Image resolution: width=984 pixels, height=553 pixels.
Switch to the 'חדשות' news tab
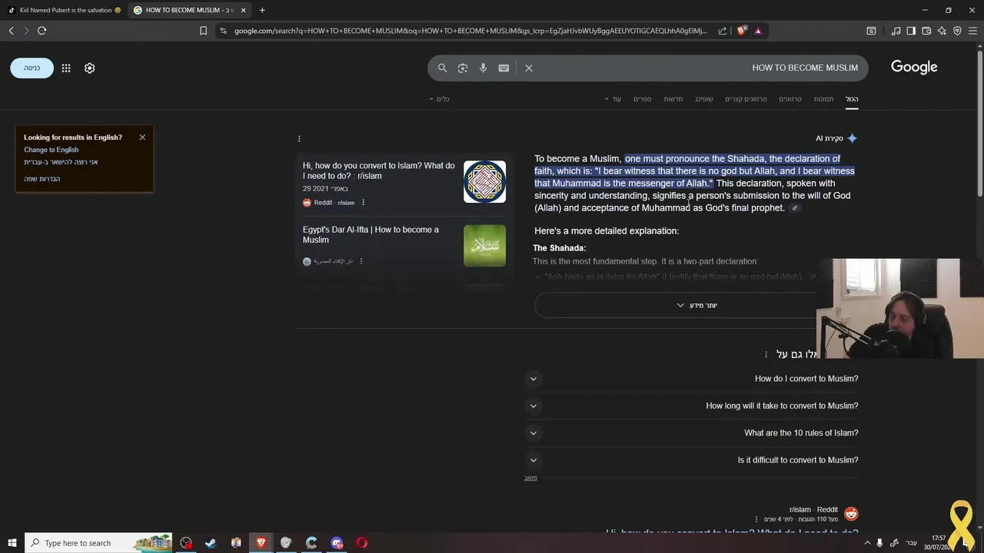click(x=673, y=99)
